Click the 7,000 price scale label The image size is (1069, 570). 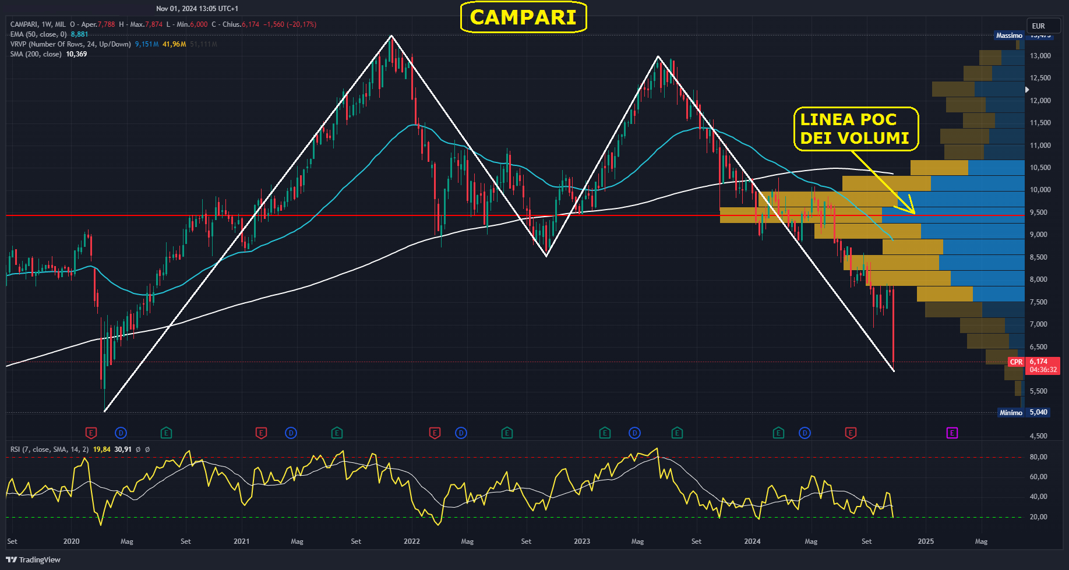coord(1039,324)
